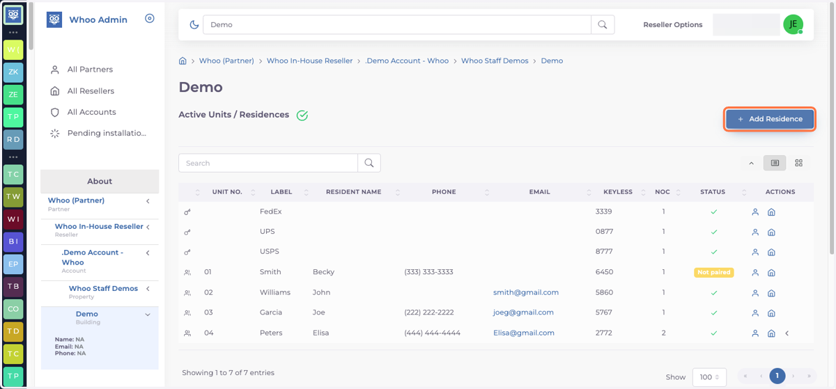The width and height of the screenshot is (836, 389).
Task: Open residence home icon in Garcia row
Action: [x=771, y=313]
